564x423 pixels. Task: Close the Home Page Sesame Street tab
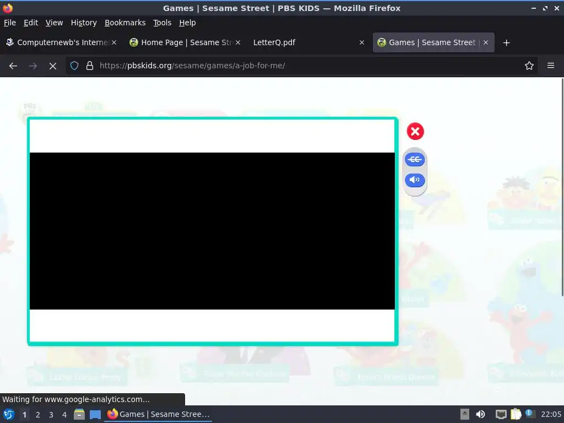click(x=238, y=42)
